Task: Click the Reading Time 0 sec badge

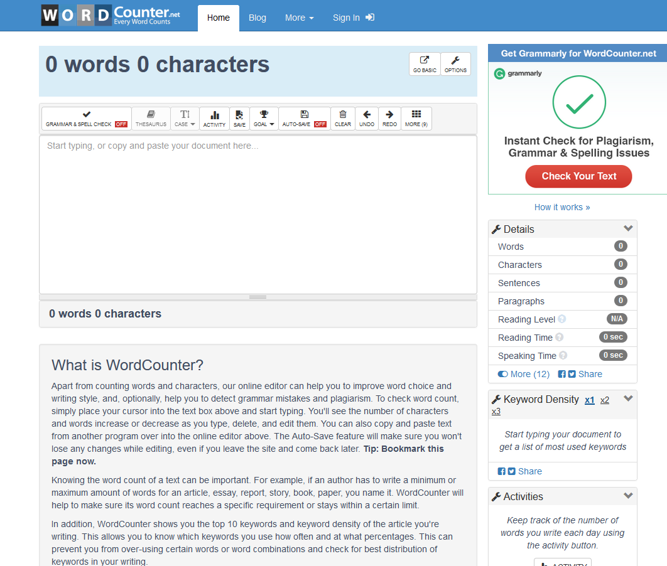Action: [613, 337]
